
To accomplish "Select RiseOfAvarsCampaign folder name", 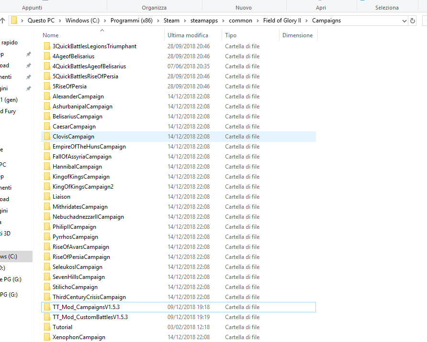I will [x=81, y=247].
